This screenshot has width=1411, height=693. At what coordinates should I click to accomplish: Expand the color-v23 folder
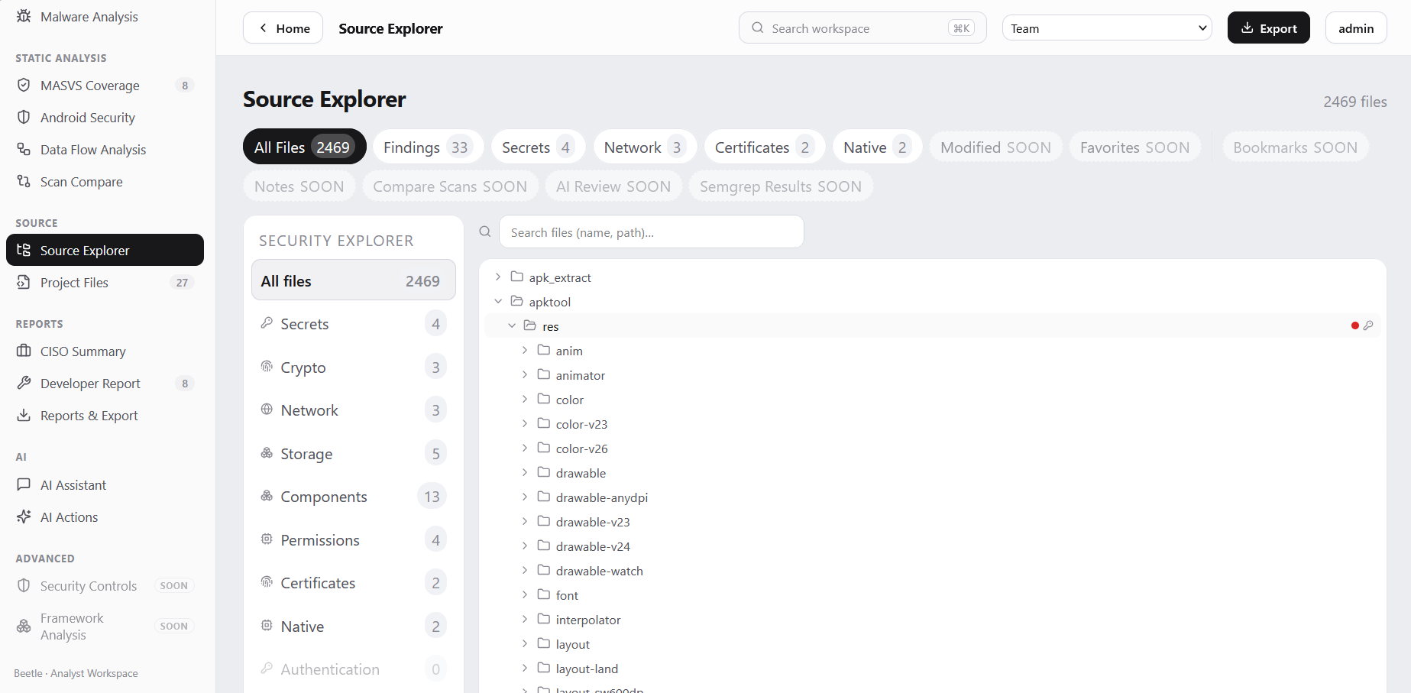[x=525, y=423]
